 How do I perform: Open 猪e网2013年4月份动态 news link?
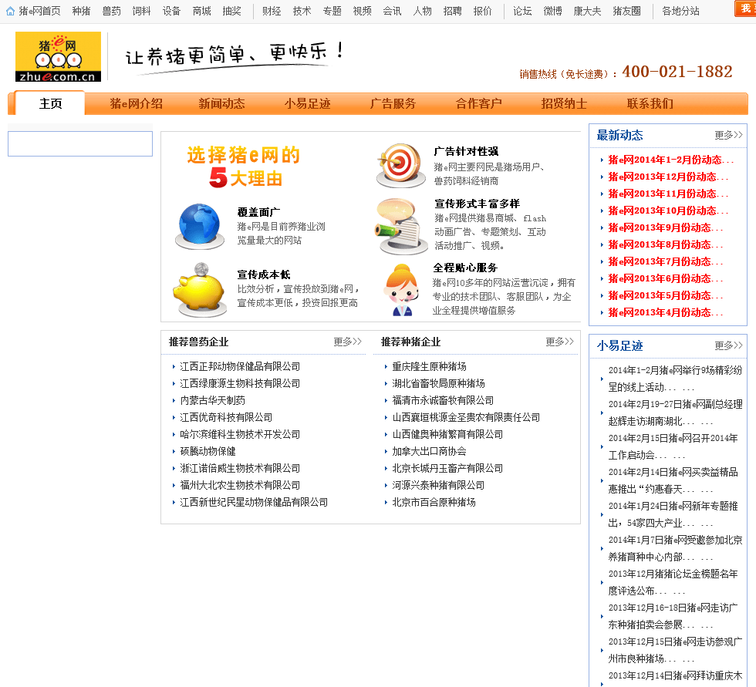pyautogui.click(x=665, y=313)
